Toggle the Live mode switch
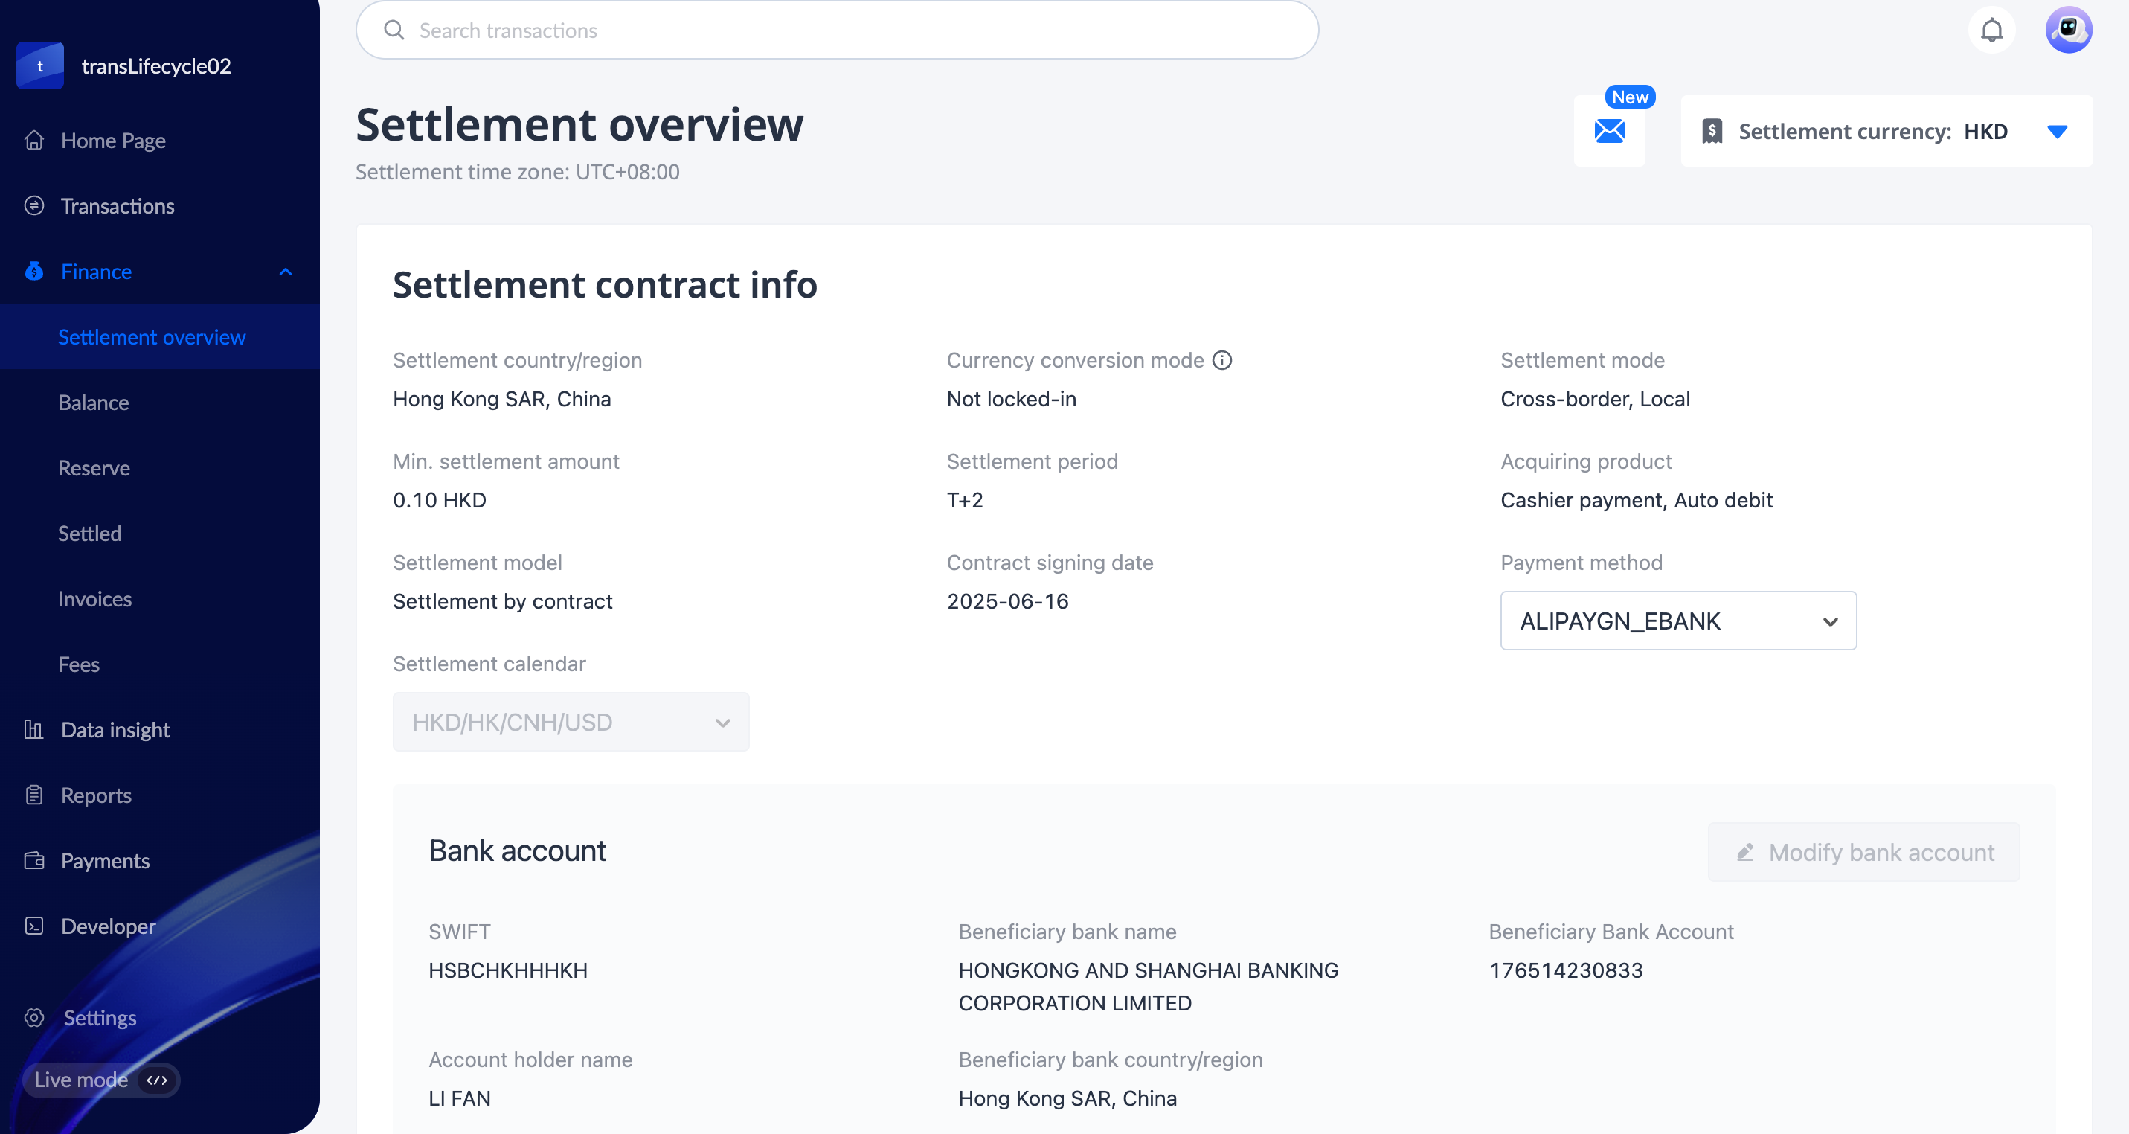The image size is (2129, 1134). point(156,1080)
